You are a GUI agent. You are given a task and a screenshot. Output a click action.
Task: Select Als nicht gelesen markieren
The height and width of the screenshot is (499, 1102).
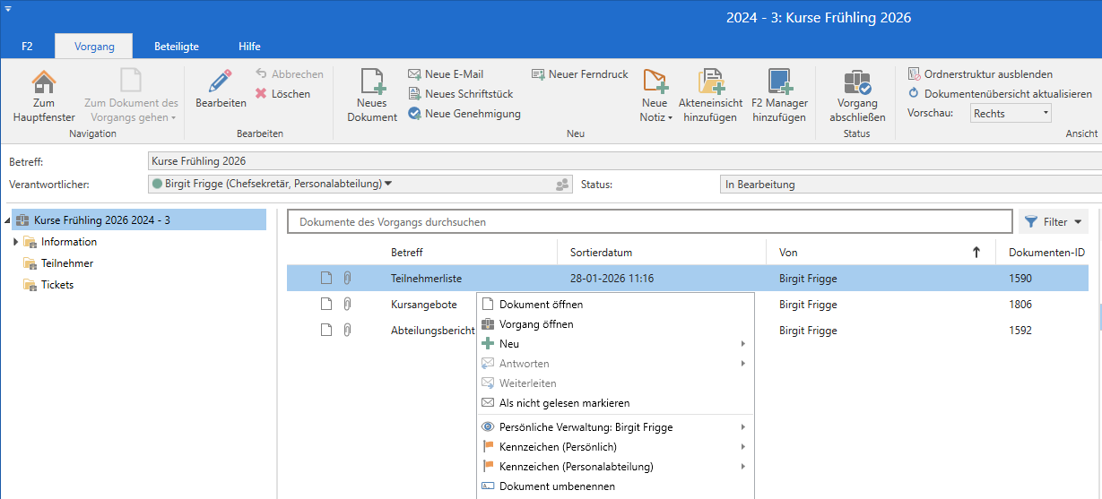(564, 403)
